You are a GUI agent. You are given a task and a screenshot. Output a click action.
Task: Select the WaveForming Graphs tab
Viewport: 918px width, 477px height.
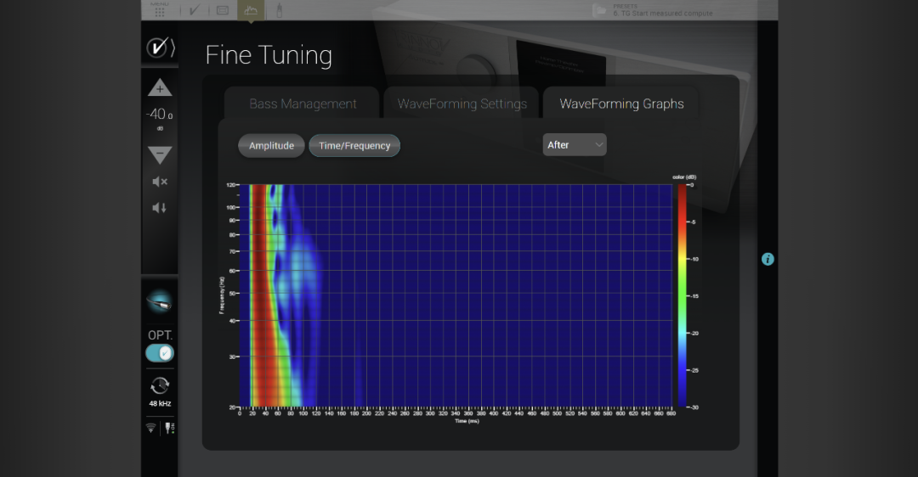pyautogui.click(x=621, y=104)
